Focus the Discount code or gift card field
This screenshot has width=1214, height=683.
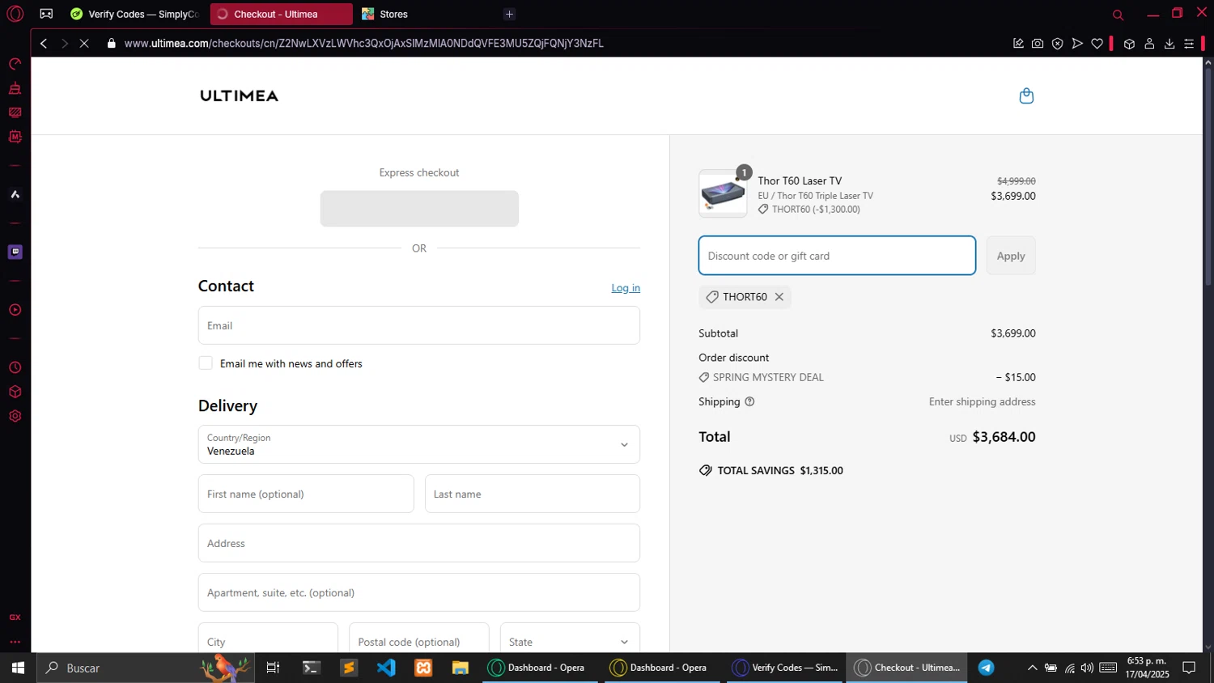837,256
